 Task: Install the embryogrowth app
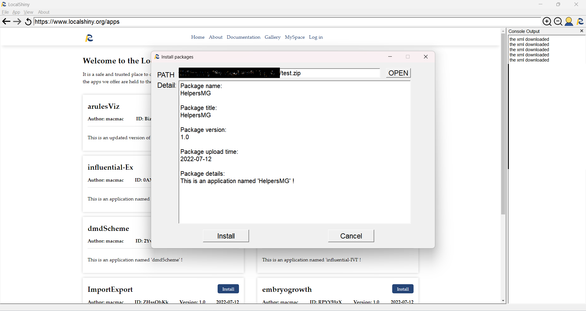point(403,289)
